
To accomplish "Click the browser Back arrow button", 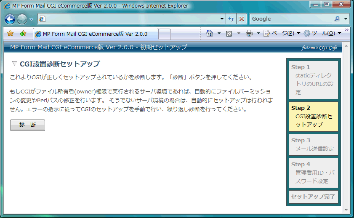I will (10, 19).
